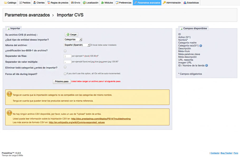This screenshot has width=240, height=160.
Task: Click the Catálogo book icon
Action: pos(5,3)
